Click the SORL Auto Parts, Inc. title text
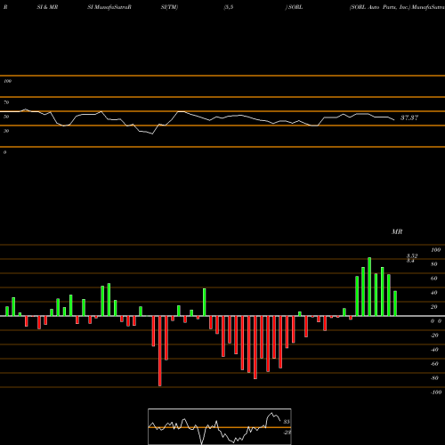 tap(379, 7)
